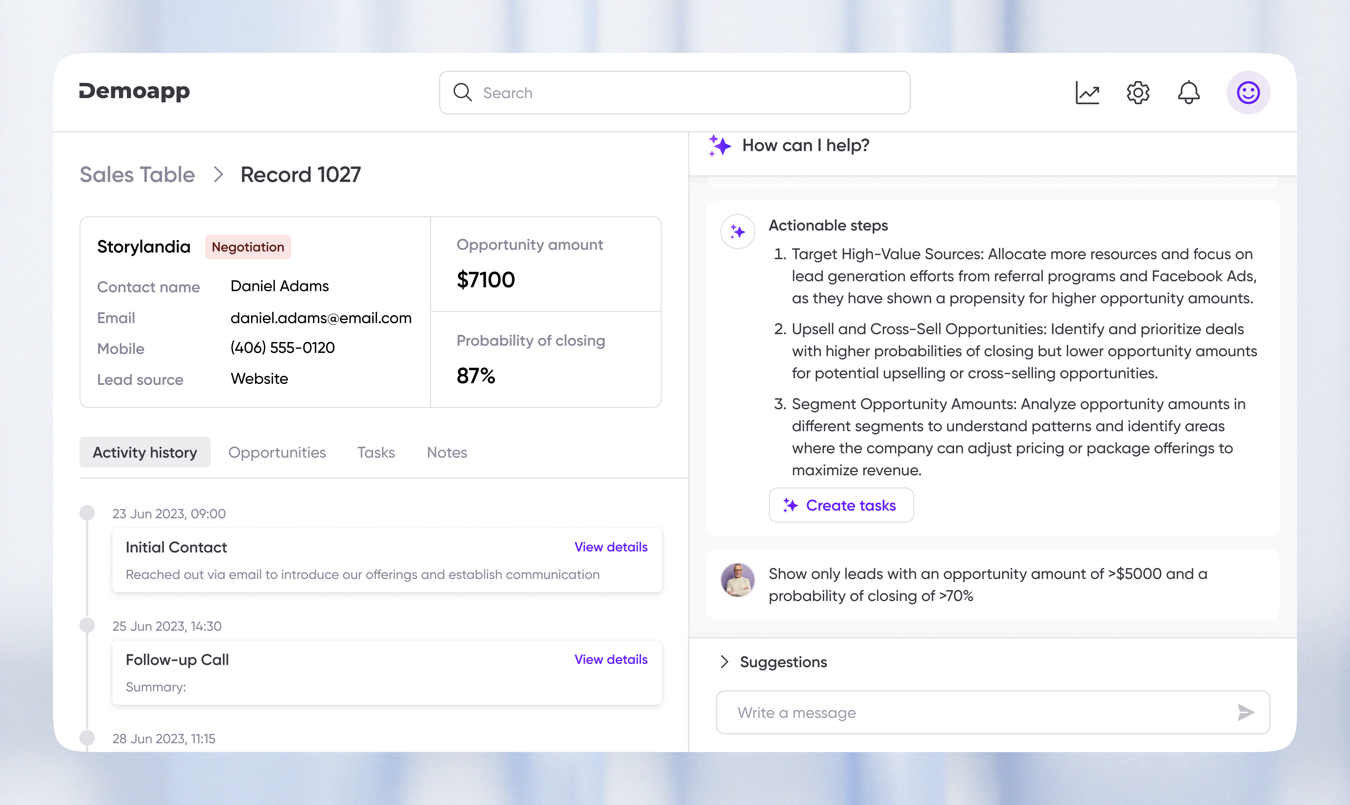View details of Follow-up Call activity
Viewport: 1350px width, 805px height.
pos(611,659)
